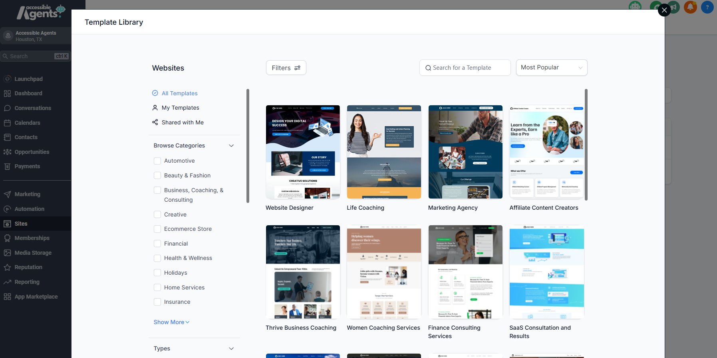Click the Calendars icon in sidebar
The height and width of the screenshot is (358, 717).
coord(7,123)
